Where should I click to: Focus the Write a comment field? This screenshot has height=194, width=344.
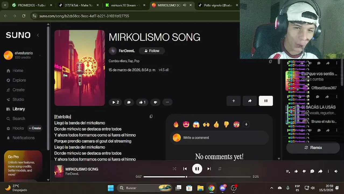[220, 138]
